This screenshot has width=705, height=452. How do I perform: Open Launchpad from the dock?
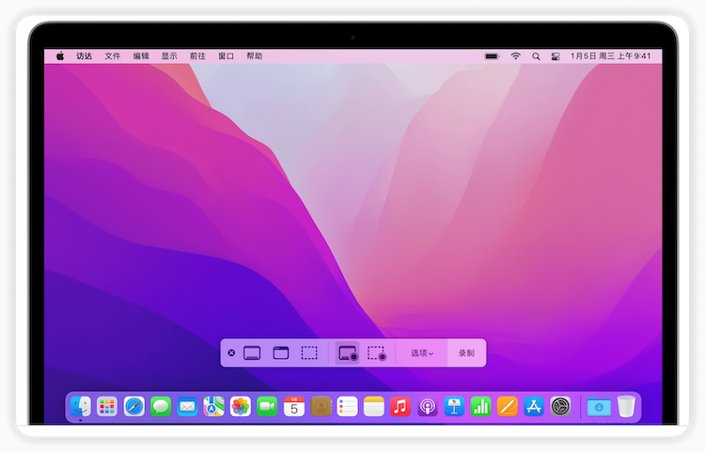107,406
